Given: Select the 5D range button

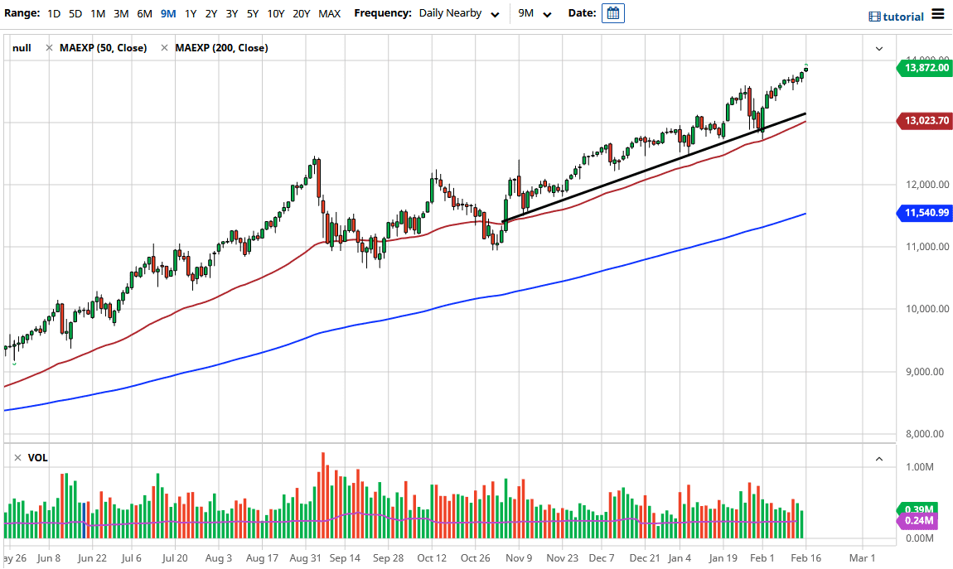Looking at the screenshot, I should (x=74, y=13).
